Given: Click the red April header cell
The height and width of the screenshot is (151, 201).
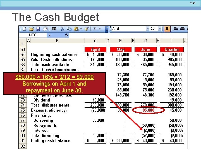Looking at the screenshot, I should point(95,49).
